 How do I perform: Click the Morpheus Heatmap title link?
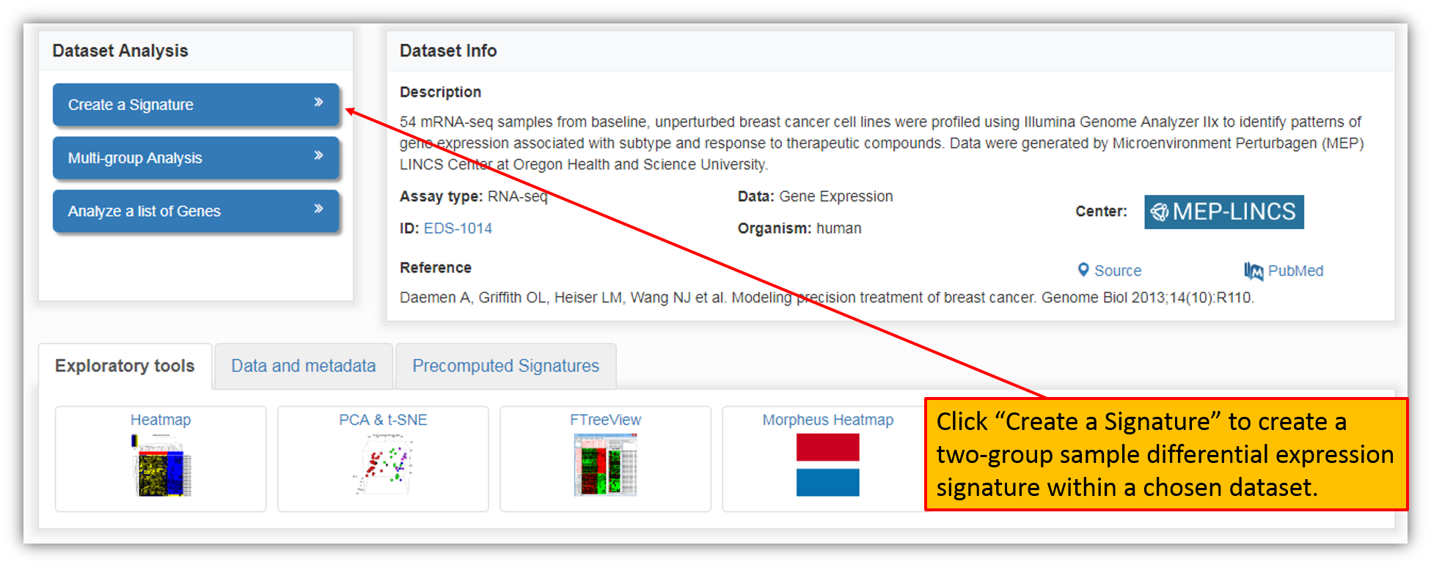tap(828, 420)
